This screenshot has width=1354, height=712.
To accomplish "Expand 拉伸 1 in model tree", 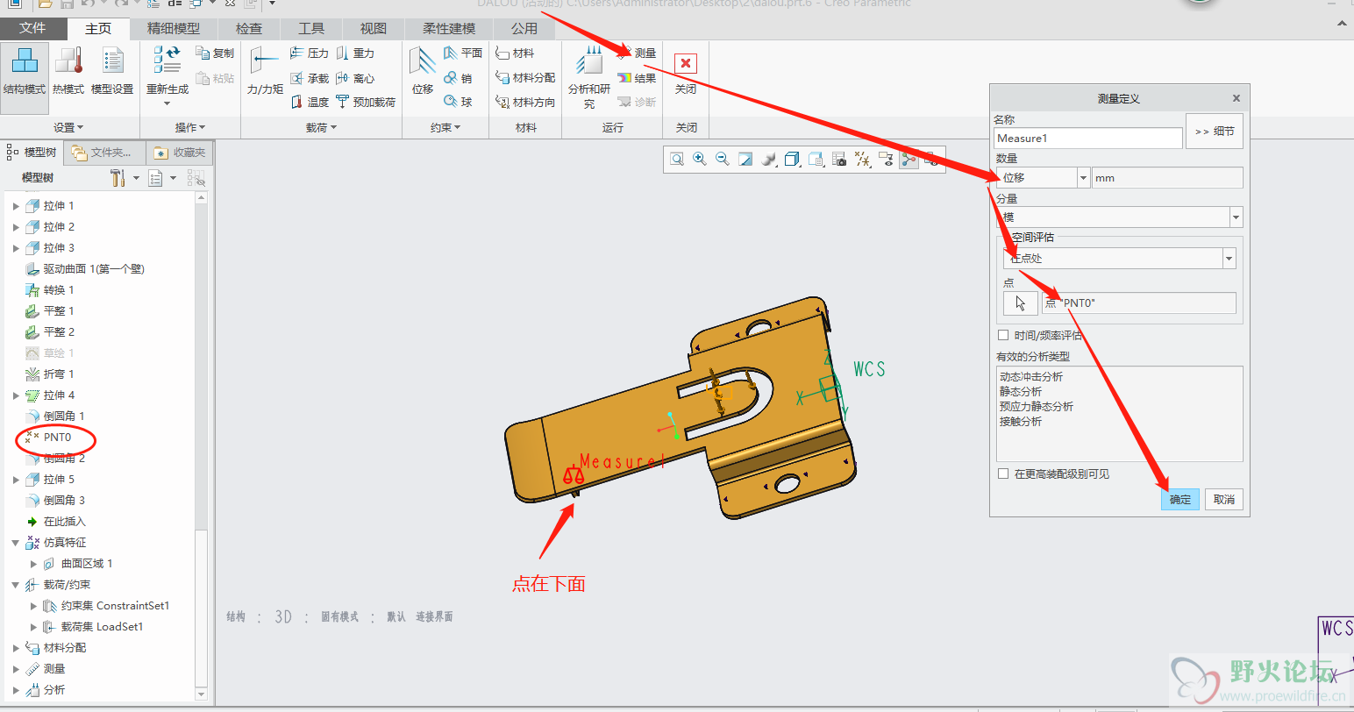I will (16, 206).
